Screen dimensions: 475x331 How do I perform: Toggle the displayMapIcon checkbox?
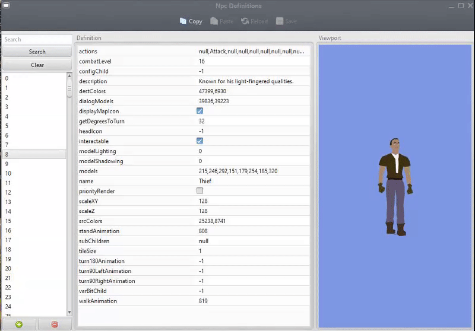[x=199, y=111]
